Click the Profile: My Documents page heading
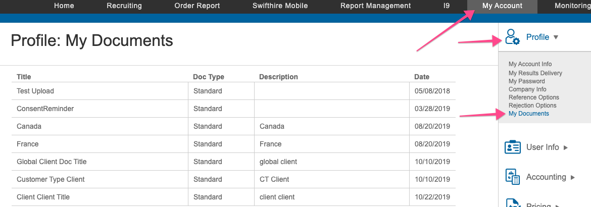Screen dimensions: 591x207 tap(92, 41)
